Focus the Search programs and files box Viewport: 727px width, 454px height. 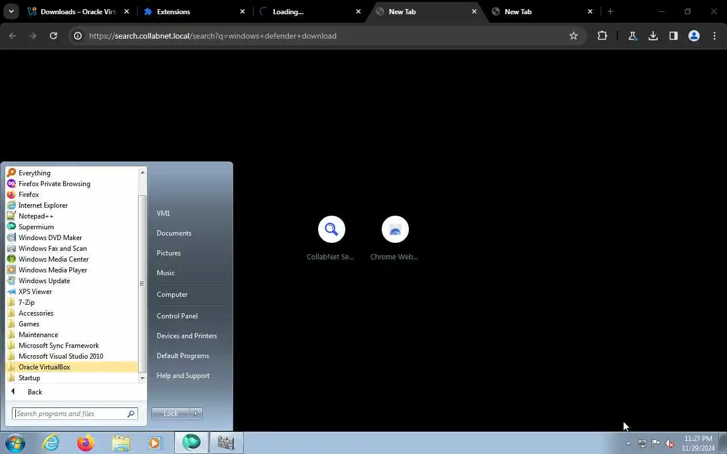click(74, 414)
